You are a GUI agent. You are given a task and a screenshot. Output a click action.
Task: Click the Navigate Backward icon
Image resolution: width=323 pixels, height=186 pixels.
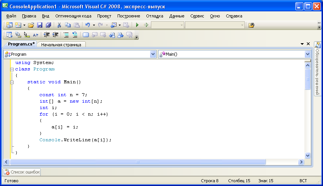point(113,25)
